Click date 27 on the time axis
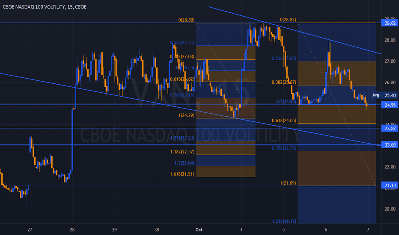 click(30, 230)
